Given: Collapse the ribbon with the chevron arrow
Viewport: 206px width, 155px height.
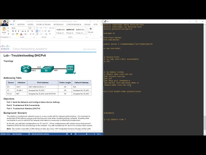Looking at the screenshot, I should coord(101,37).
